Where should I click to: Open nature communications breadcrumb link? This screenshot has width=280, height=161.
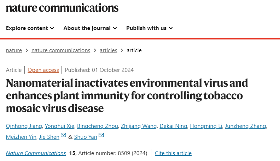(61, 50)
